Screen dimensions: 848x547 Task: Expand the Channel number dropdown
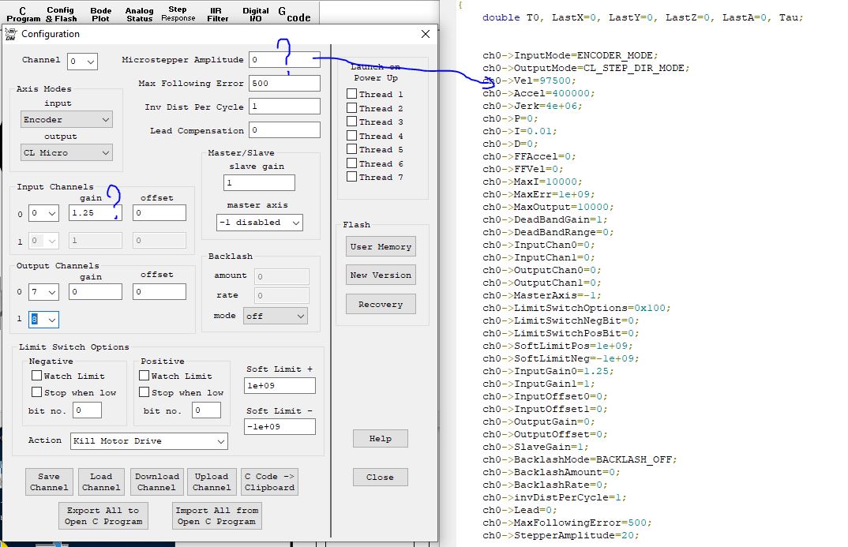(82, 61)
